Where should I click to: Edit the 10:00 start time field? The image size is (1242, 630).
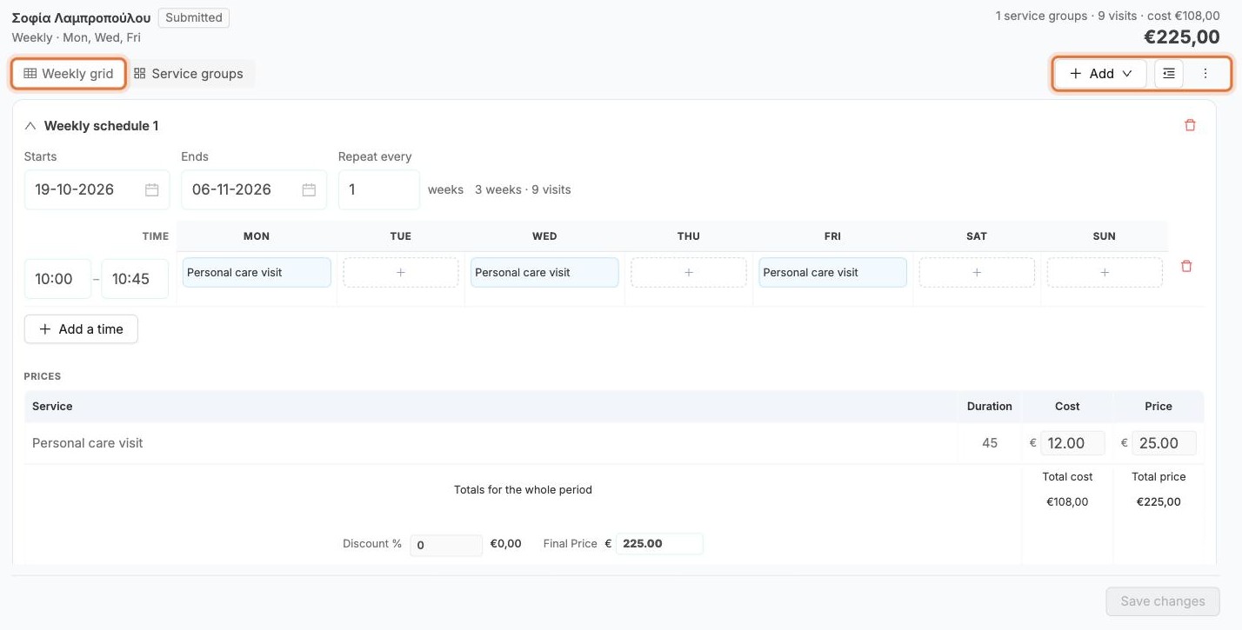point(57,279)
